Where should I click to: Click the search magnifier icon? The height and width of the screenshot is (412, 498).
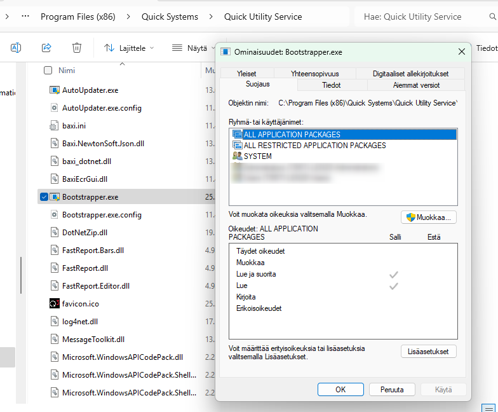492,17
